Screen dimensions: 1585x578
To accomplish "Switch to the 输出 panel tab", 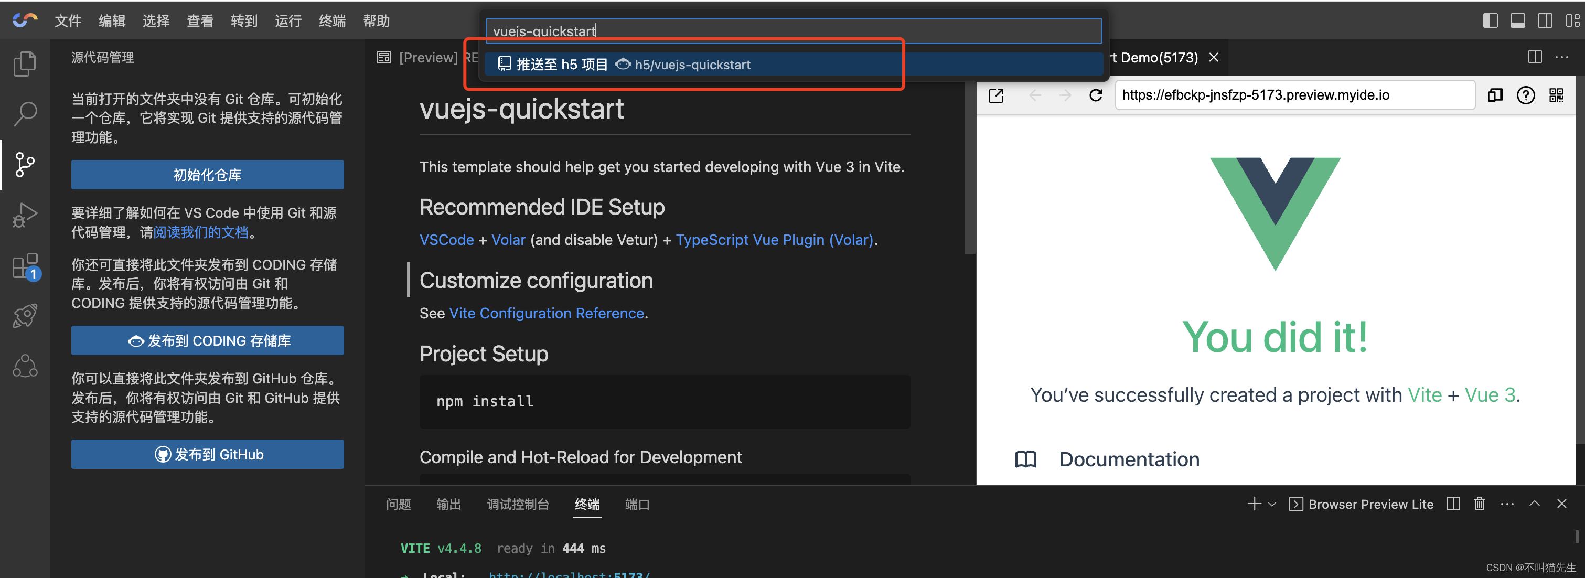I will 448,504.
